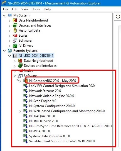
Task: Open the View menu
Action: [25, 9]
